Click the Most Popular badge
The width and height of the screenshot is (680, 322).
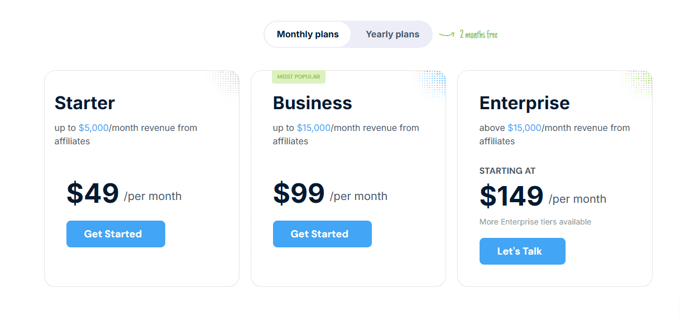click(x=299, y=77)
